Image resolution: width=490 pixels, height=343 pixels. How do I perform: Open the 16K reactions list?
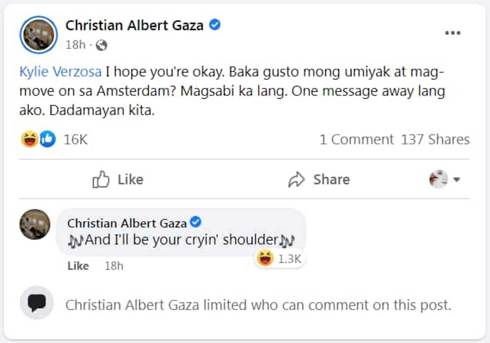coord(76,140)
